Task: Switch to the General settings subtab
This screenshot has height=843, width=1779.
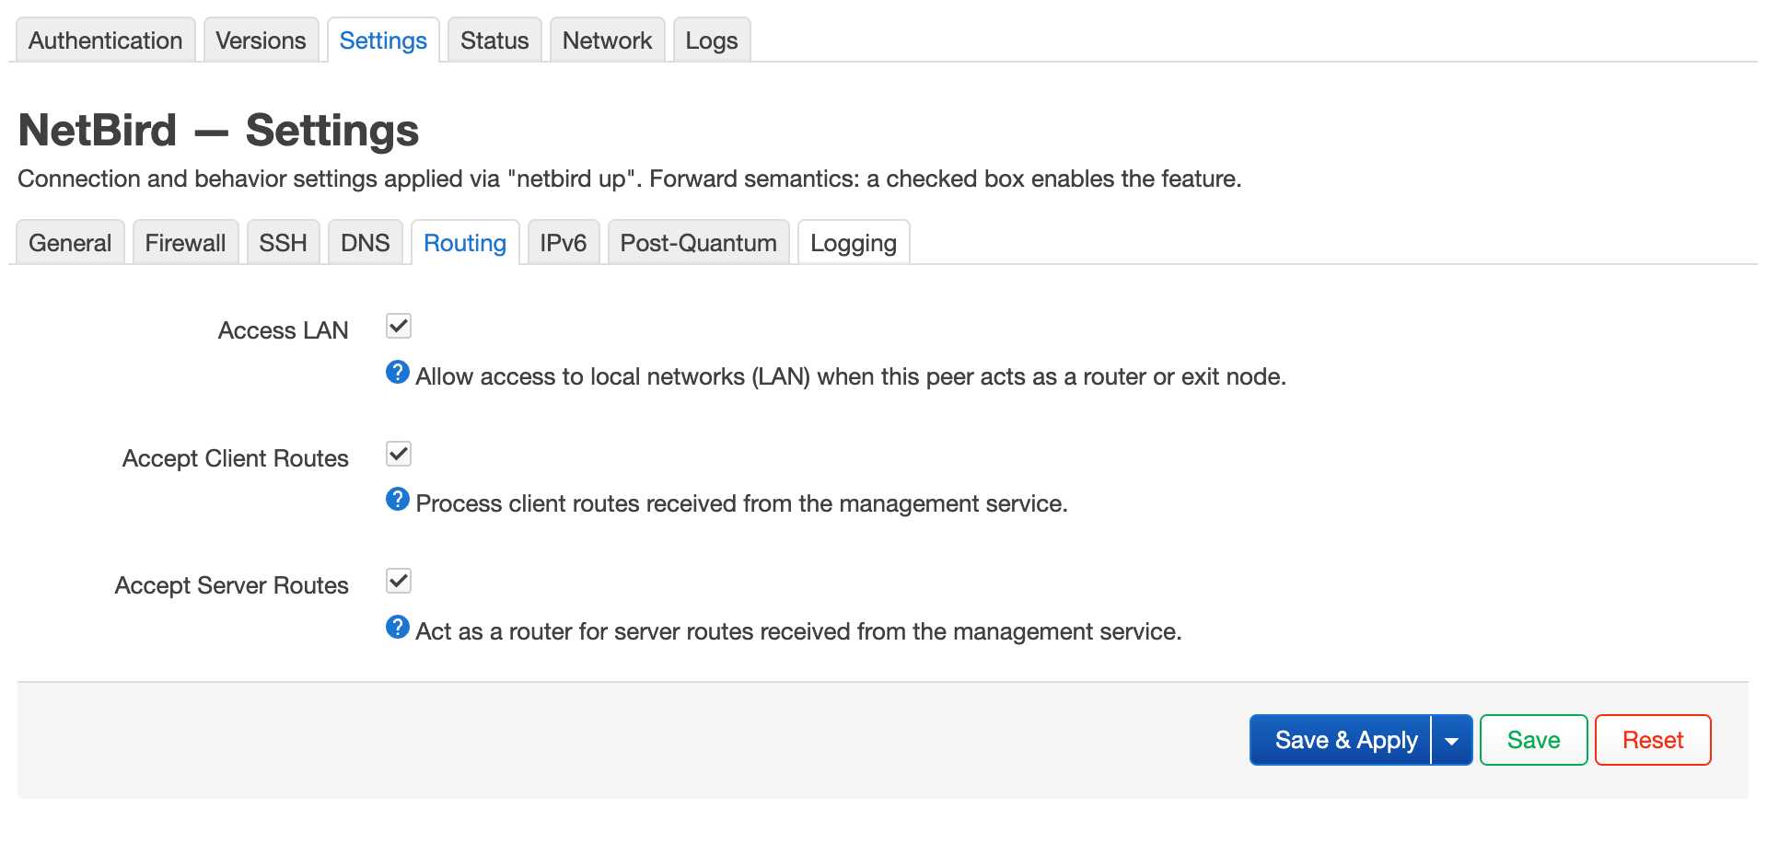Action: (x=70, y=243)
